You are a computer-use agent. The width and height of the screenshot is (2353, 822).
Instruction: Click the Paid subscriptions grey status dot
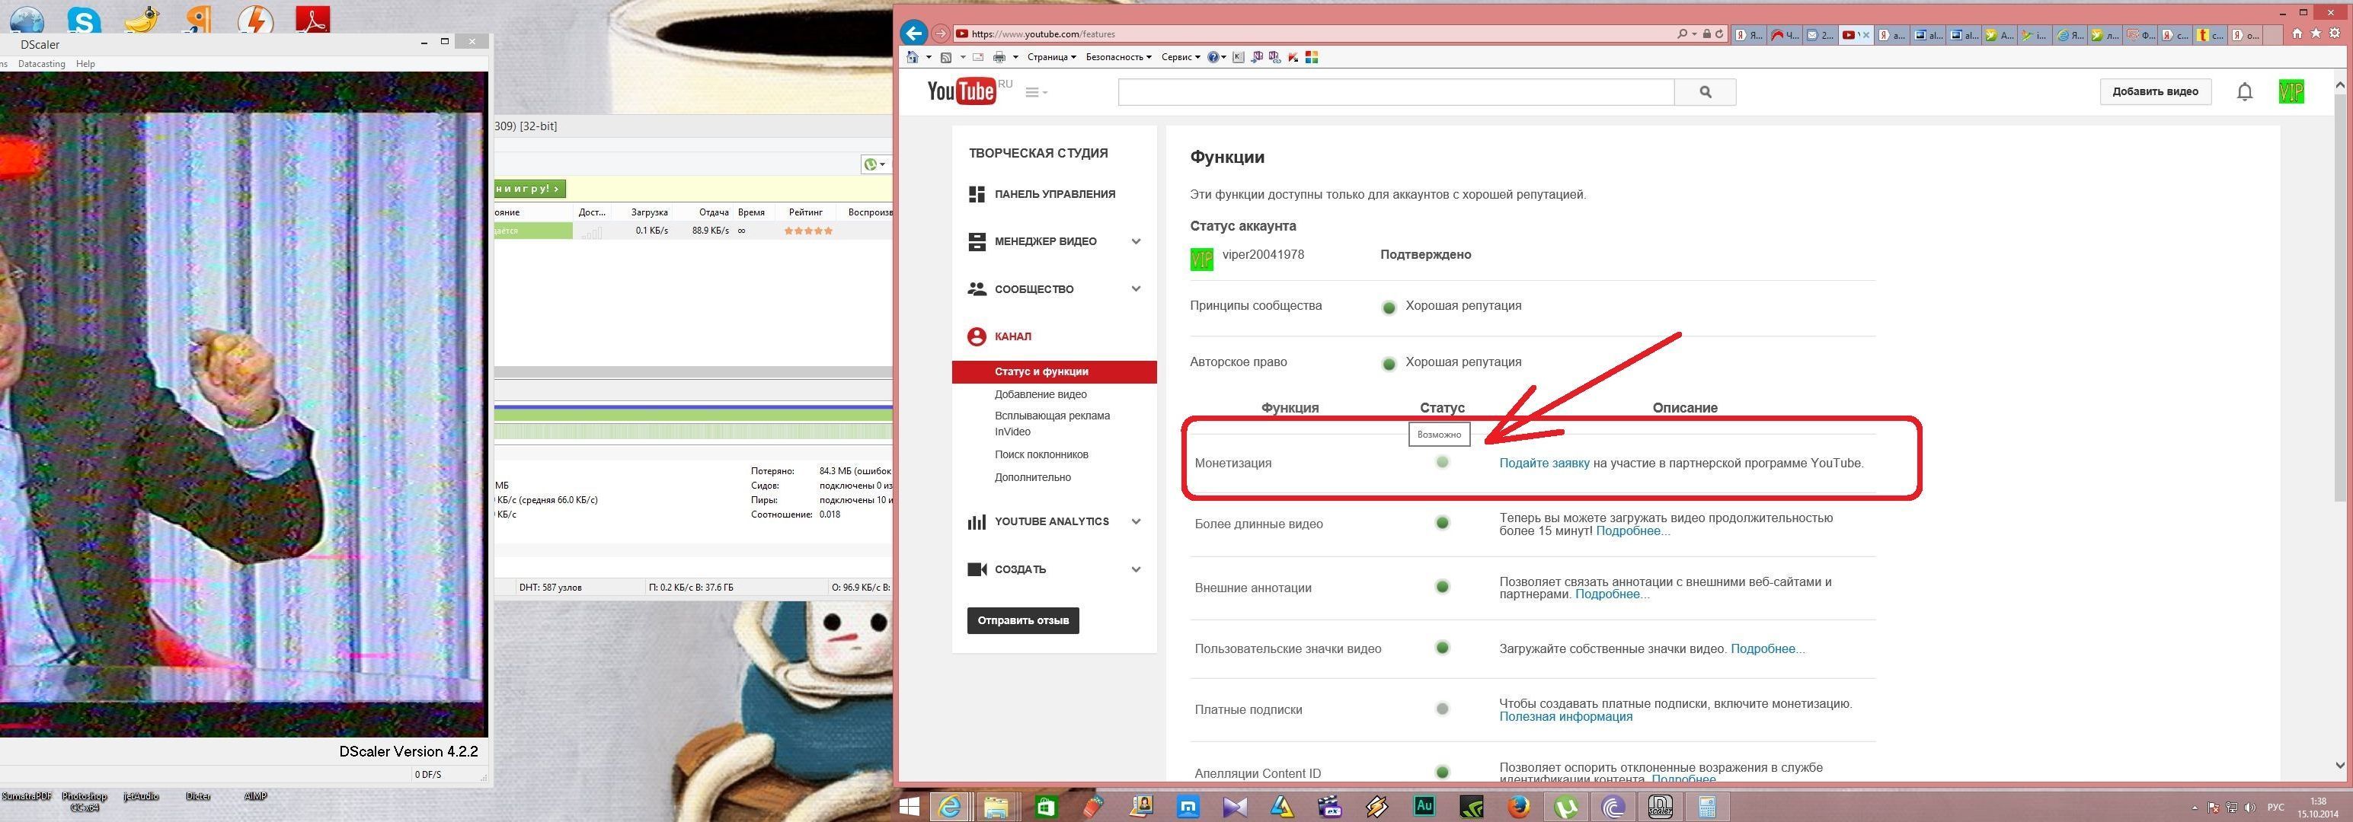tap(1442, 709)
